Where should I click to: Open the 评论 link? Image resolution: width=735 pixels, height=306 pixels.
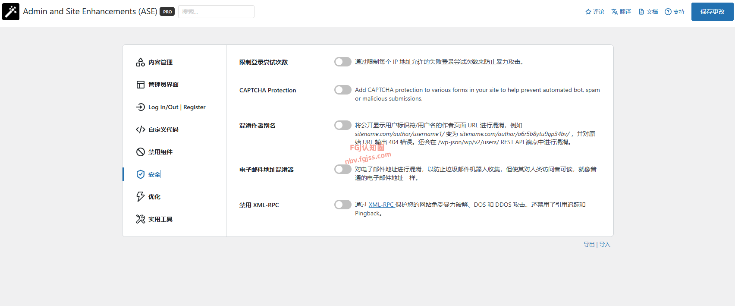coord(599,12)
